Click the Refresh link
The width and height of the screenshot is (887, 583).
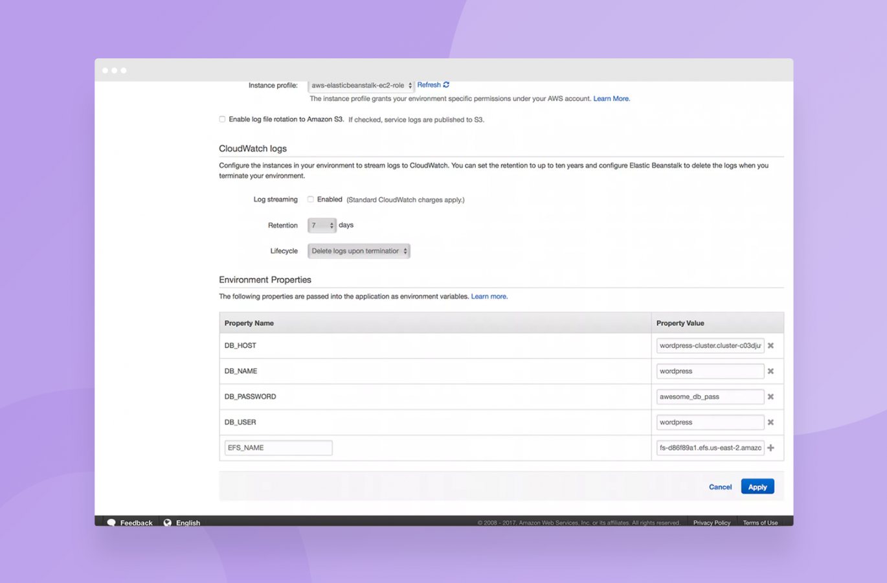[x=429, y=85]
